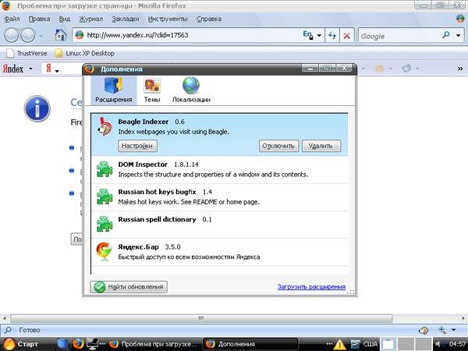
Task: Select the Яндекс.Бар extension row
Action: tap(220, 252)
